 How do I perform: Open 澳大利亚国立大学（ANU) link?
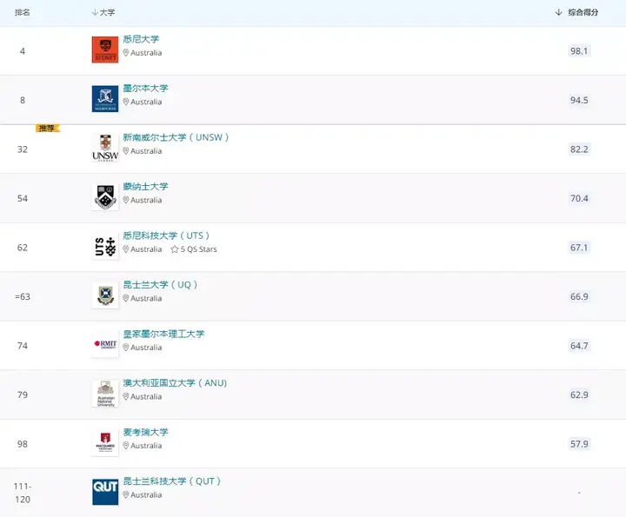pos(176,382)
